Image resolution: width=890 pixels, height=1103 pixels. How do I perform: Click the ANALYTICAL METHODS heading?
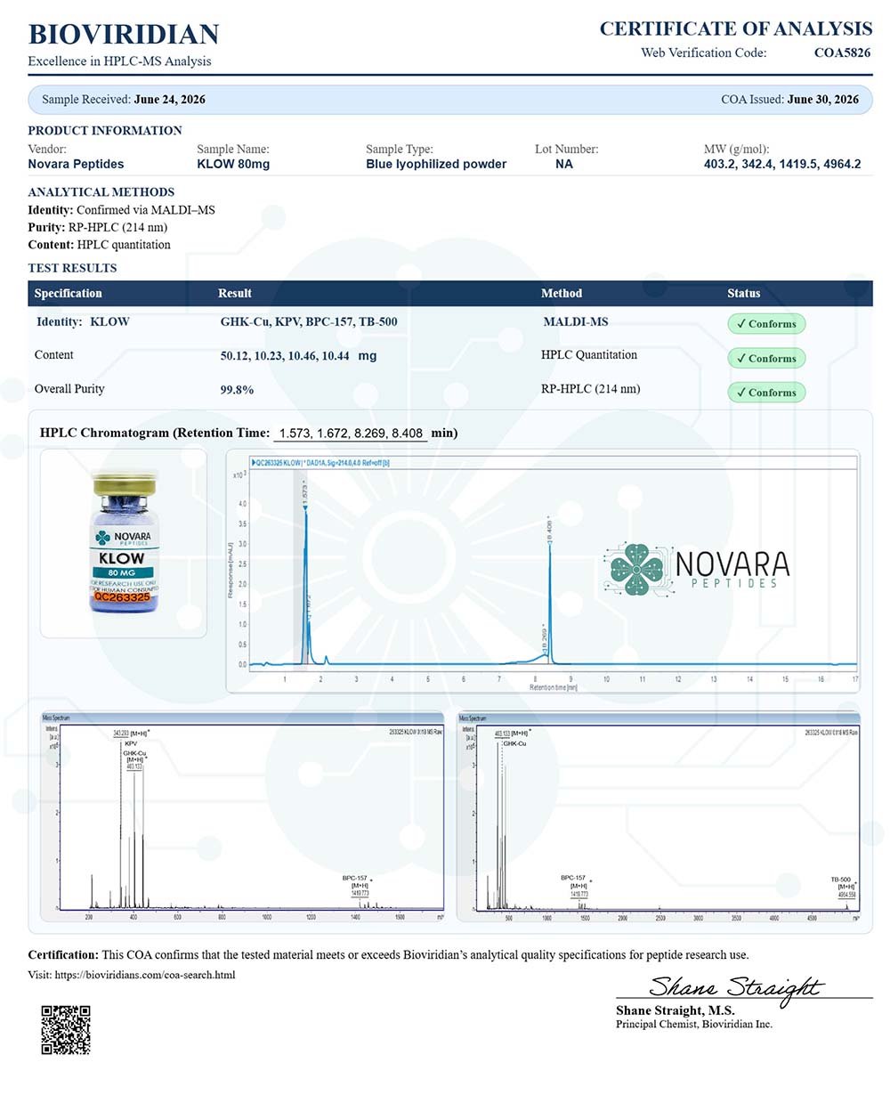click(x=101, y=192)
